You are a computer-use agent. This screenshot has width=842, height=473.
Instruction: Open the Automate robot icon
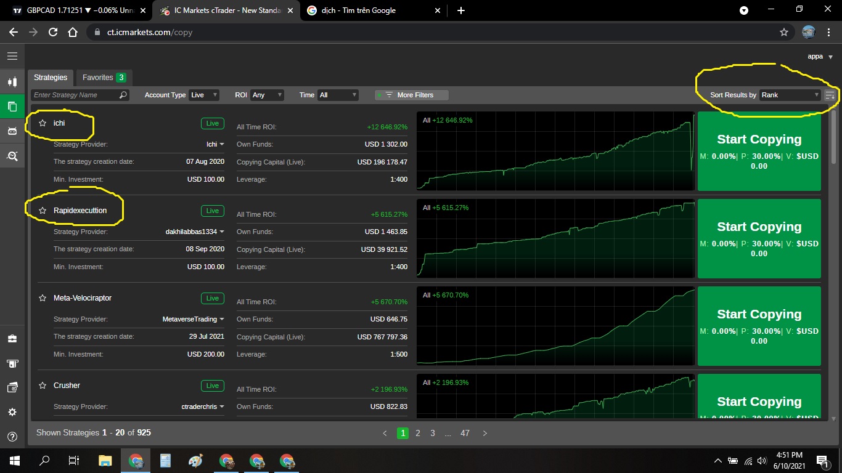pyautogui.click(x=12, y=131)
